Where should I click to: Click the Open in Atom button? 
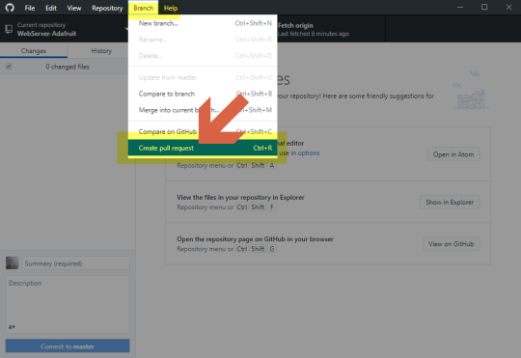point(453,154)
